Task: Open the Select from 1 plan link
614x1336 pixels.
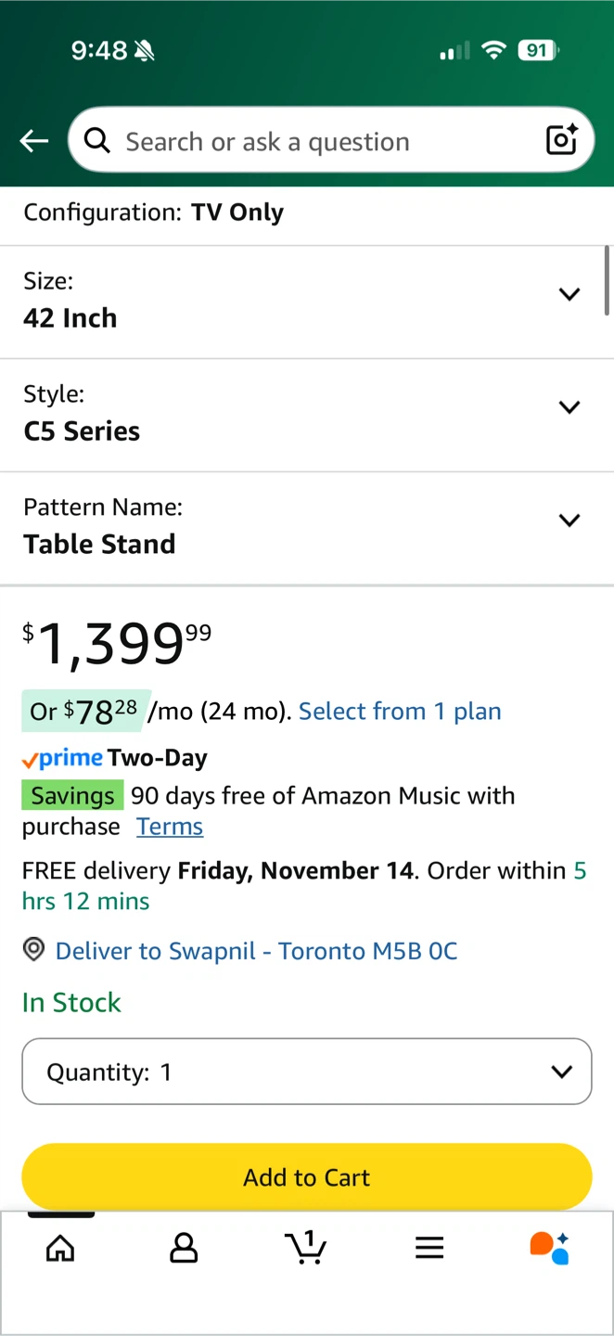Action: tap(400, 712)
